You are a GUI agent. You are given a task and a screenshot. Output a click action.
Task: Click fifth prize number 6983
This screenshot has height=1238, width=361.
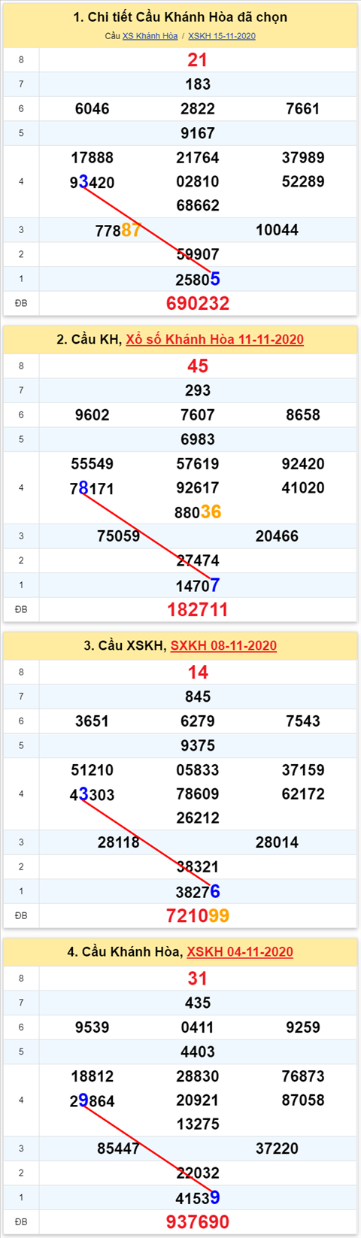click(x=198, y=439)
